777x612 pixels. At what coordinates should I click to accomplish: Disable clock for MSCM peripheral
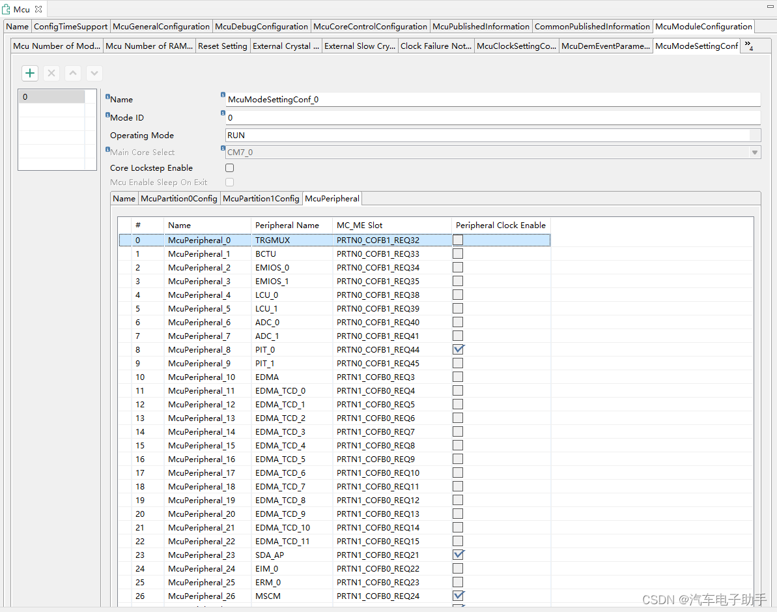(458, 596)
